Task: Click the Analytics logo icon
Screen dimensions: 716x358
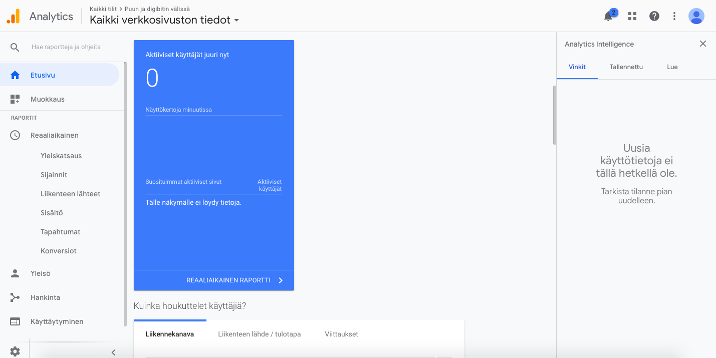Action: 13,17
